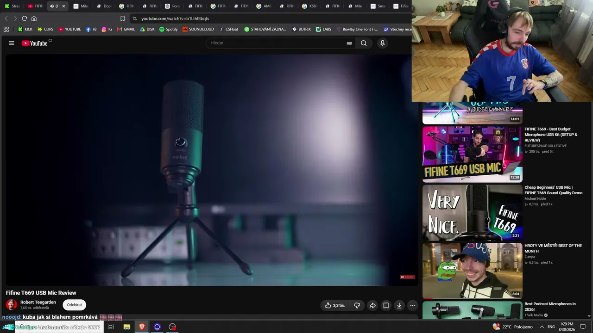Open more actions menu under the video
593x333 pixels.
[x=412, y=305]
